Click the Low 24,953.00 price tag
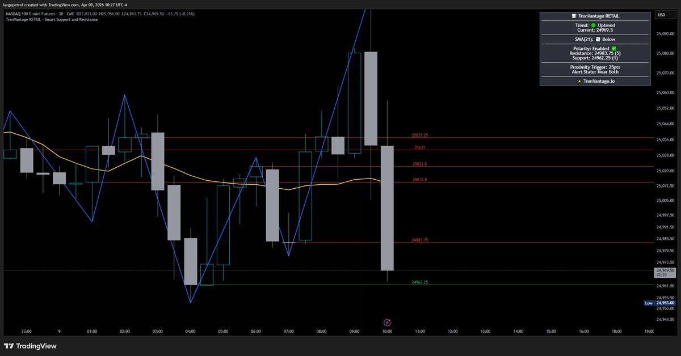The image size is (681, 356). (660, 303)
